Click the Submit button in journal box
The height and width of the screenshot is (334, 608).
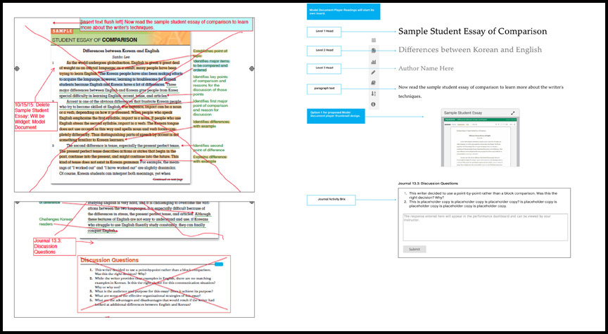pyautogui.click(x=414, y=249)
